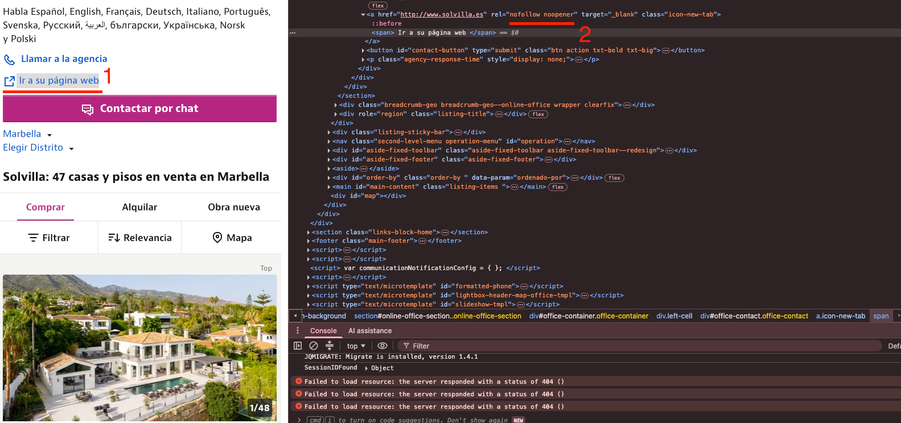This screenshot has width=901, height=423.
Task: Select the a.icon-new-tab breadcrumb
Action: (x=840, y=316)
